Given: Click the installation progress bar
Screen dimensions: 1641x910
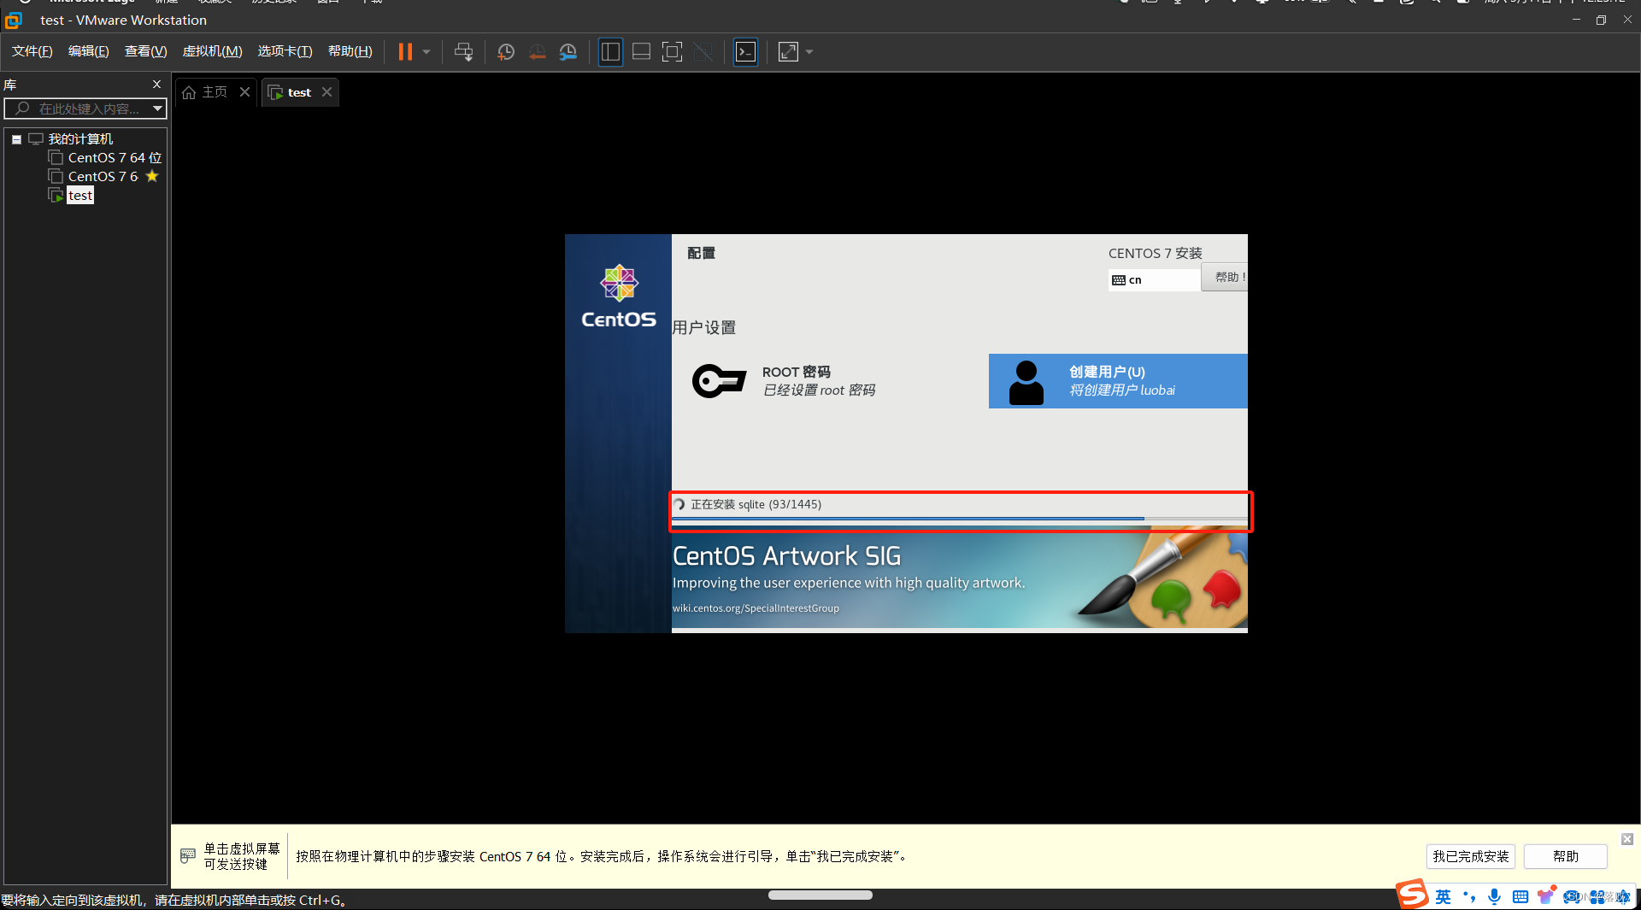Looking at the screenshot, I should (x=959, y=519).
